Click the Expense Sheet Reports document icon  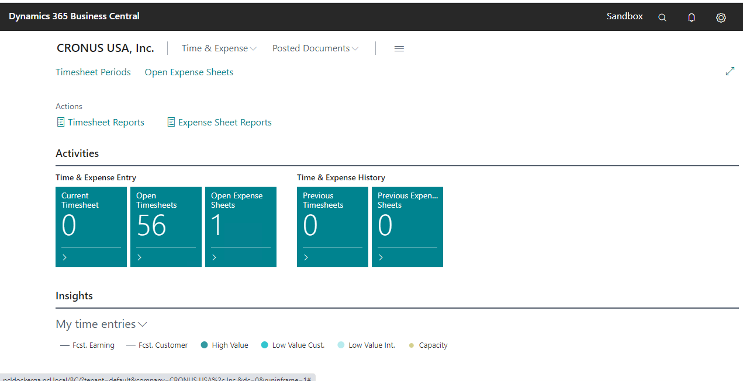pyautogui.click(x=171, y=123)
